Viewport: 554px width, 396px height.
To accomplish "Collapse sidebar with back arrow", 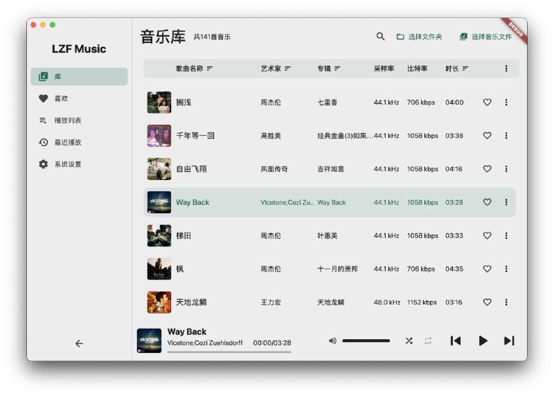I will (x=79, y=343).
